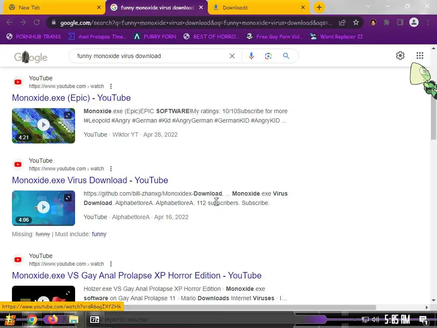Image resolution: width=437 pixels, height=328 pixels.
Task: Open the tab search chevron
Action: pyautogui.click(x=368, y=6)
